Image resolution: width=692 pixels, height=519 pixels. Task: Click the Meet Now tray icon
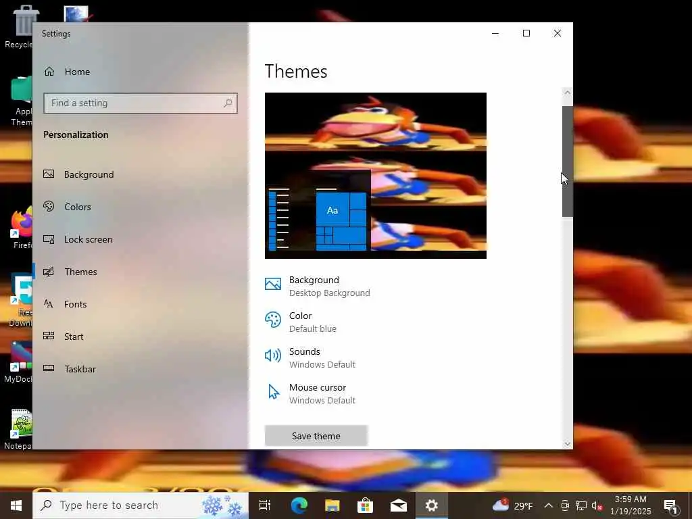tap(565, 505)
